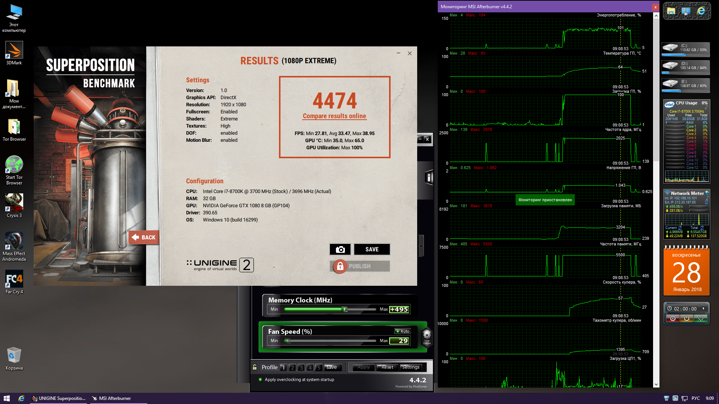Click the Afterburner info 'i' icon
Screen dimensions: 719x404
(429, 178)
